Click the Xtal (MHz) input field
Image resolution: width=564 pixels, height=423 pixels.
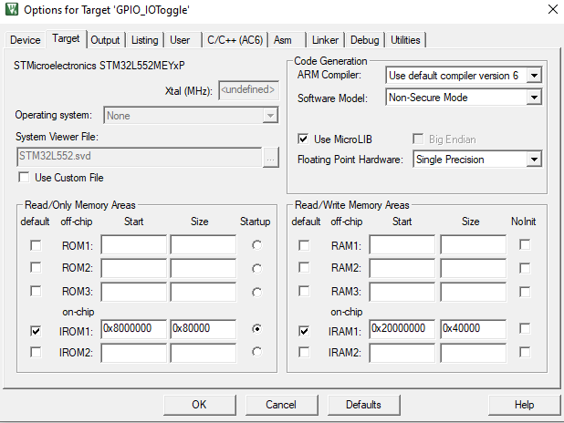tap(248, 90)
